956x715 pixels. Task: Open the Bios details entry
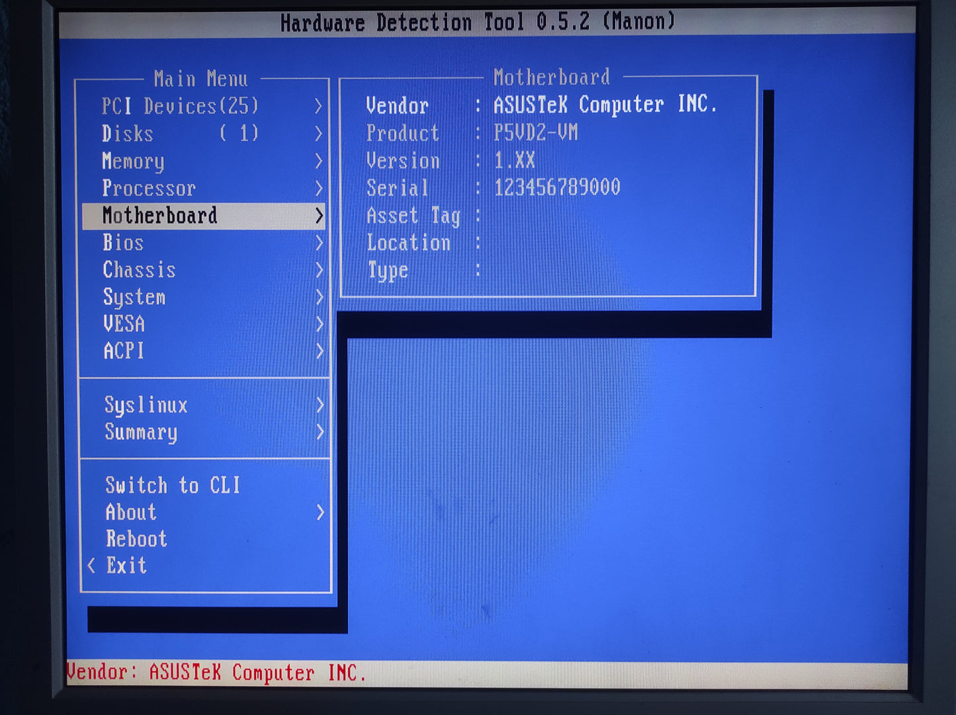tap(123, 243)
